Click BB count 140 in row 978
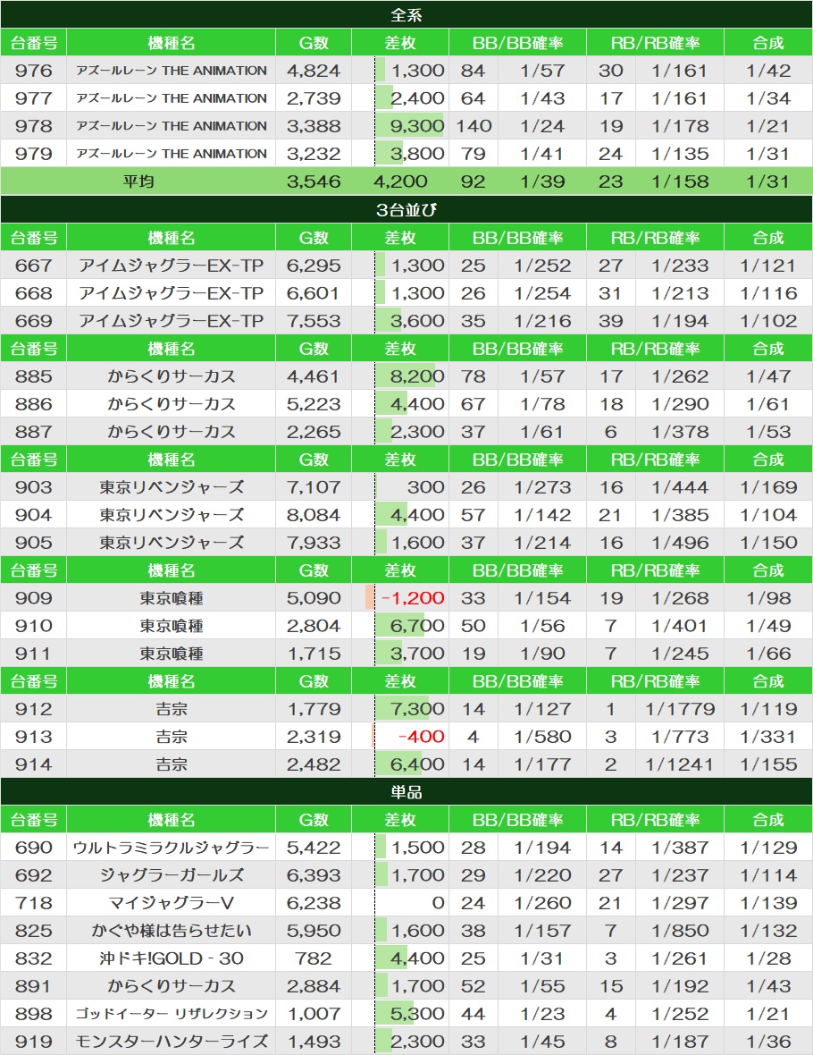The width and height of the screenshot is (813, 1055). [x=473, y=126]
